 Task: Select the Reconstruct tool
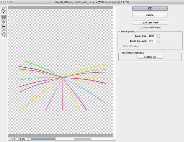4,13
